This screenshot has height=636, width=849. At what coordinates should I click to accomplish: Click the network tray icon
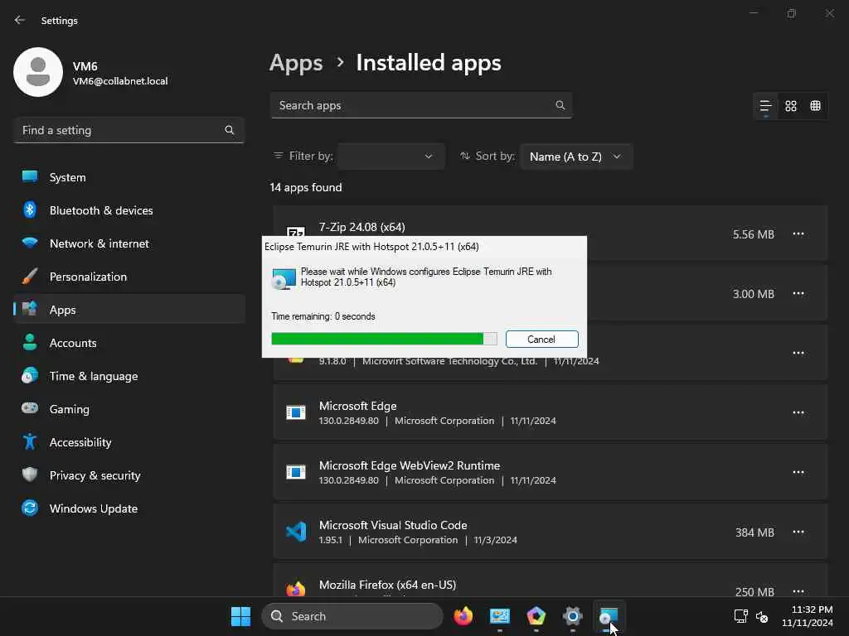(x=740, y=616)
